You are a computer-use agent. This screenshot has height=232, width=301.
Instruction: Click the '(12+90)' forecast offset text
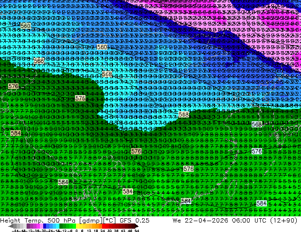point(283,220)
